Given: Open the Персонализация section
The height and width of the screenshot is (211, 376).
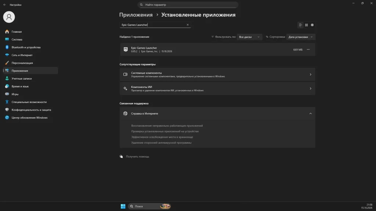Looking at the screenshot, I should pos(30,63).
